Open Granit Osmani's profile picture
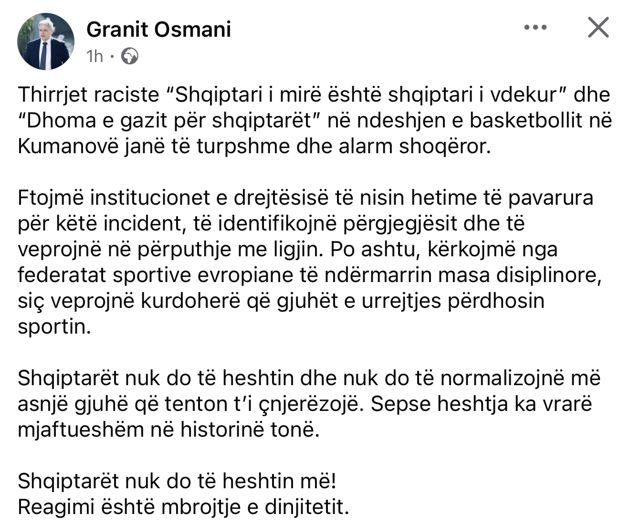The width and height of the screenshot is (630, 525). [45, 42]
